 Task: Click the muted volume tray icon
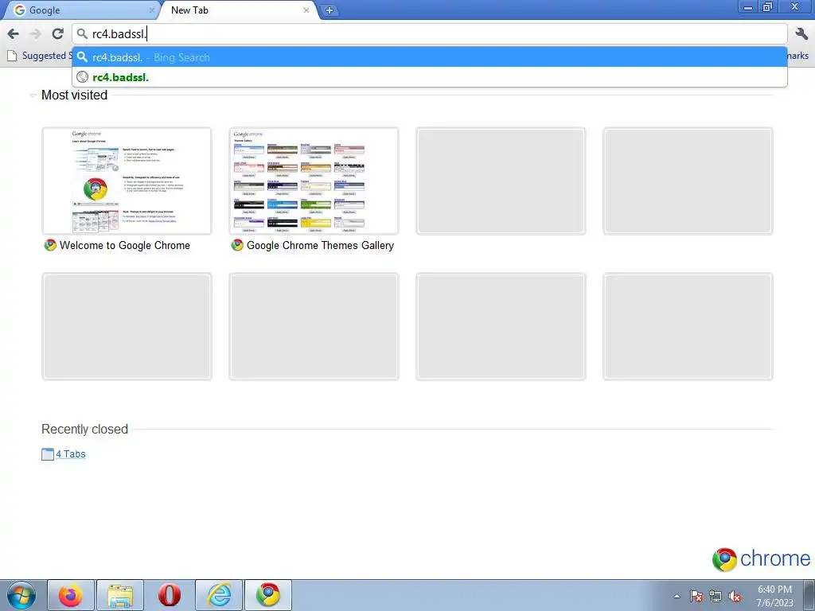(x=735, y=596)
